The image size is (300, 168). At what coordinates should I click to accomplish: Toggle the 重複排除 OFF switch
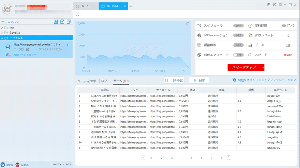click(x=238, y=45)
